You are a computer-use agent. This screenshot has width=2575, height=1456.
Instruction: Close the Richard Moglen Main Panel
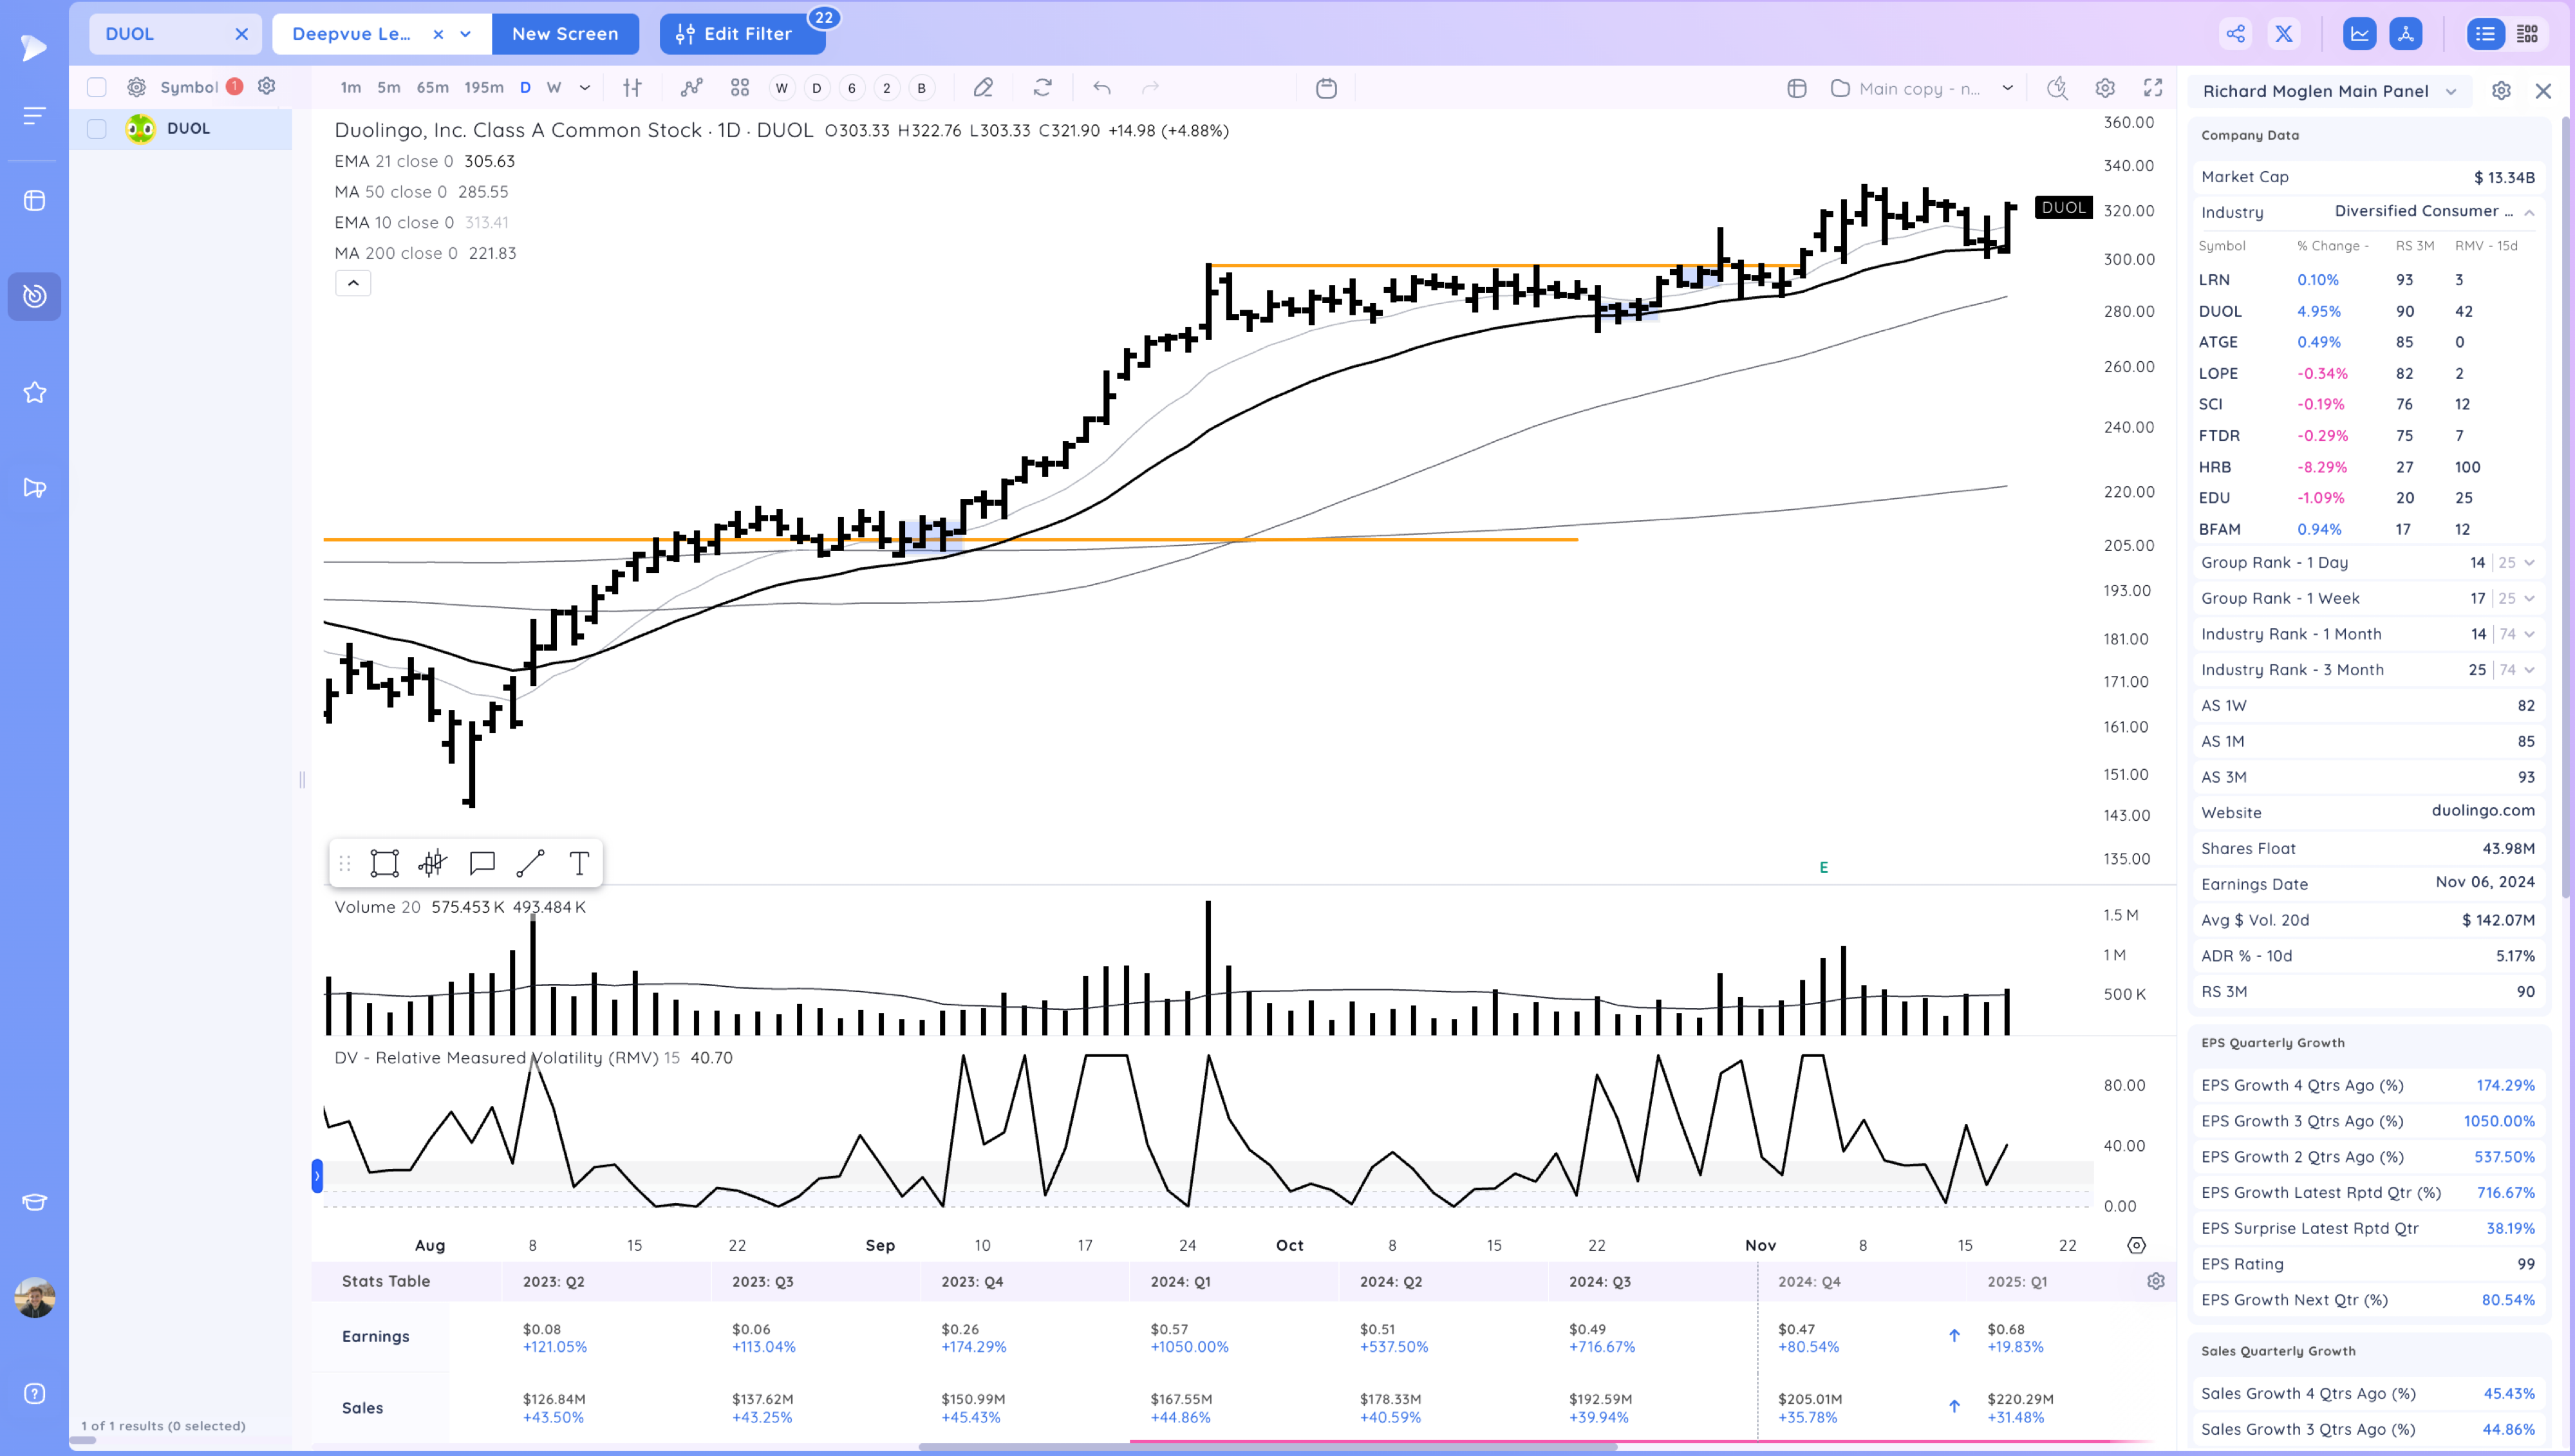tap(2543, 91)
